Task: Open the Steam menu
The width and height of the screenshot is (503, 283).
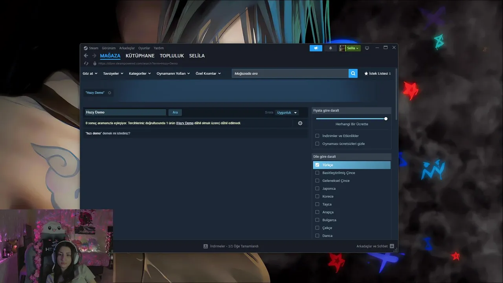Action: [94, 48]
